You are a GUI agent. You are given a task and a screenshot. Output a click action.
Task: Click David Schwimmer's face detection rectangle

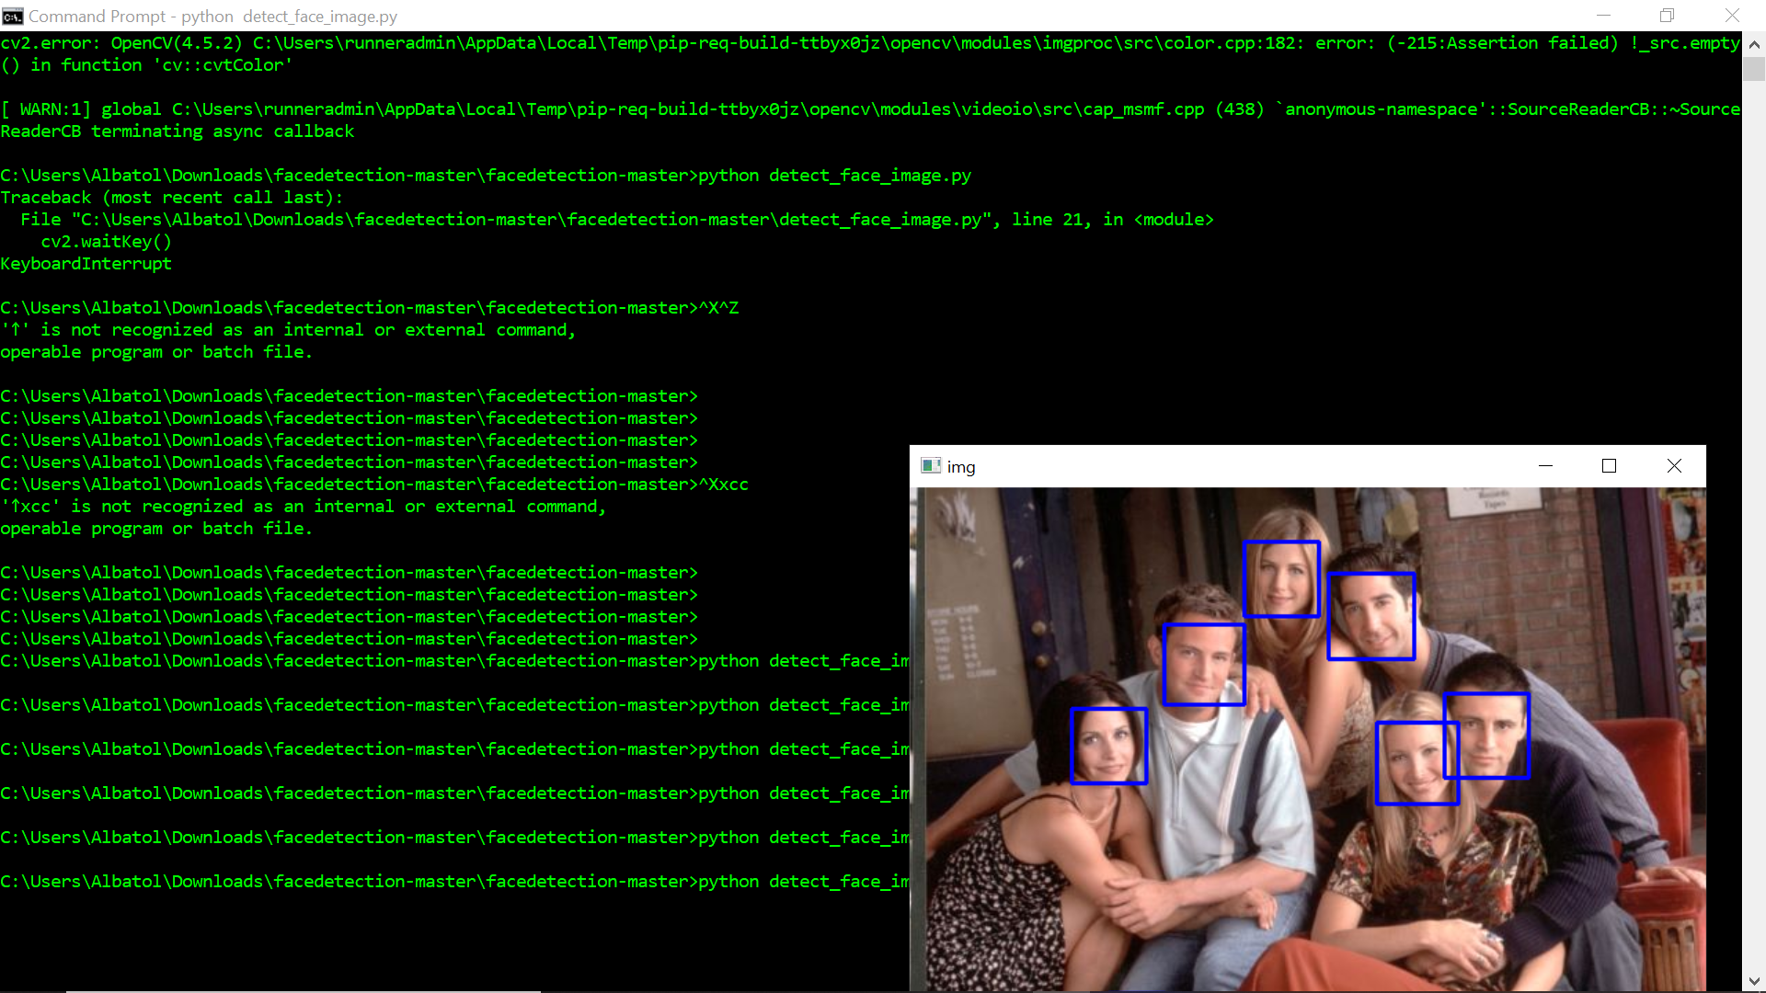(x=1371, y=615)
